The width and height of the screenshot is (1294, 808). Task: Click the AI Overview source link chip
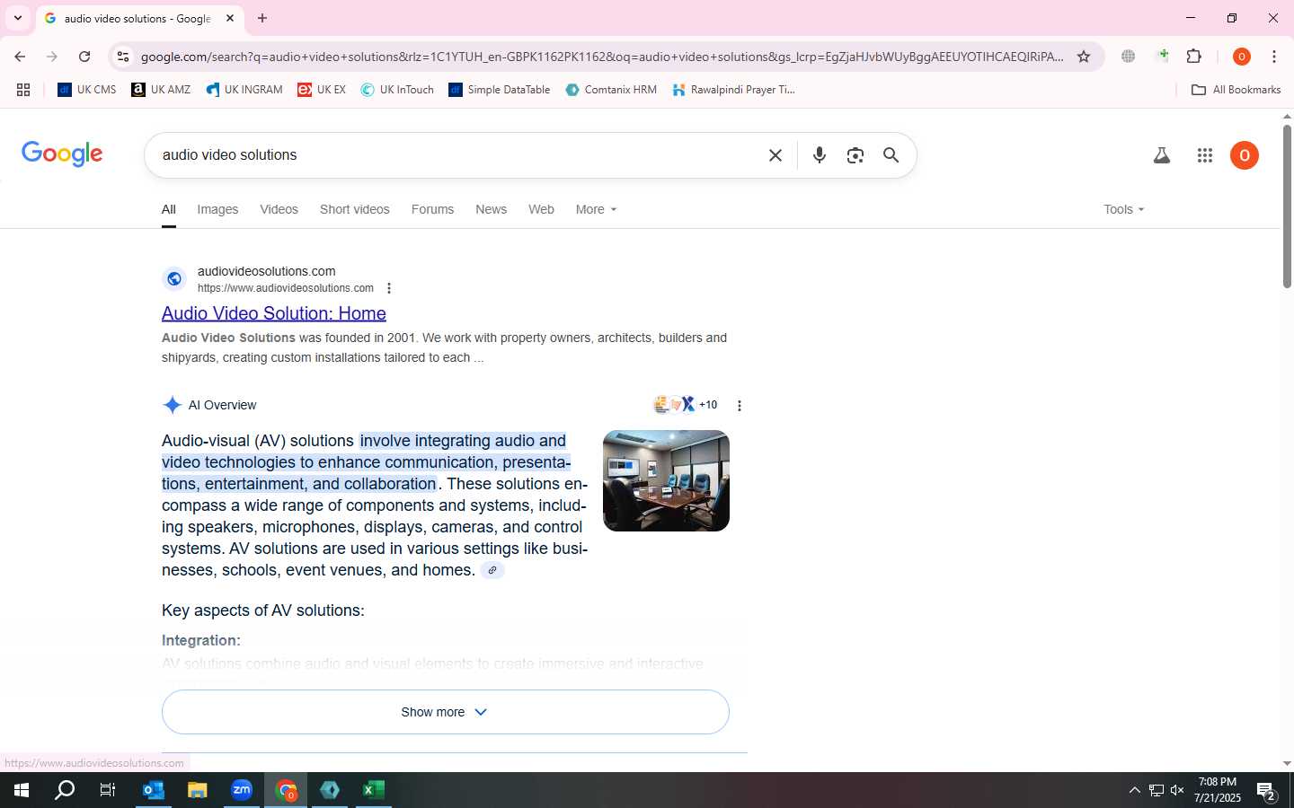coord(492,570)
